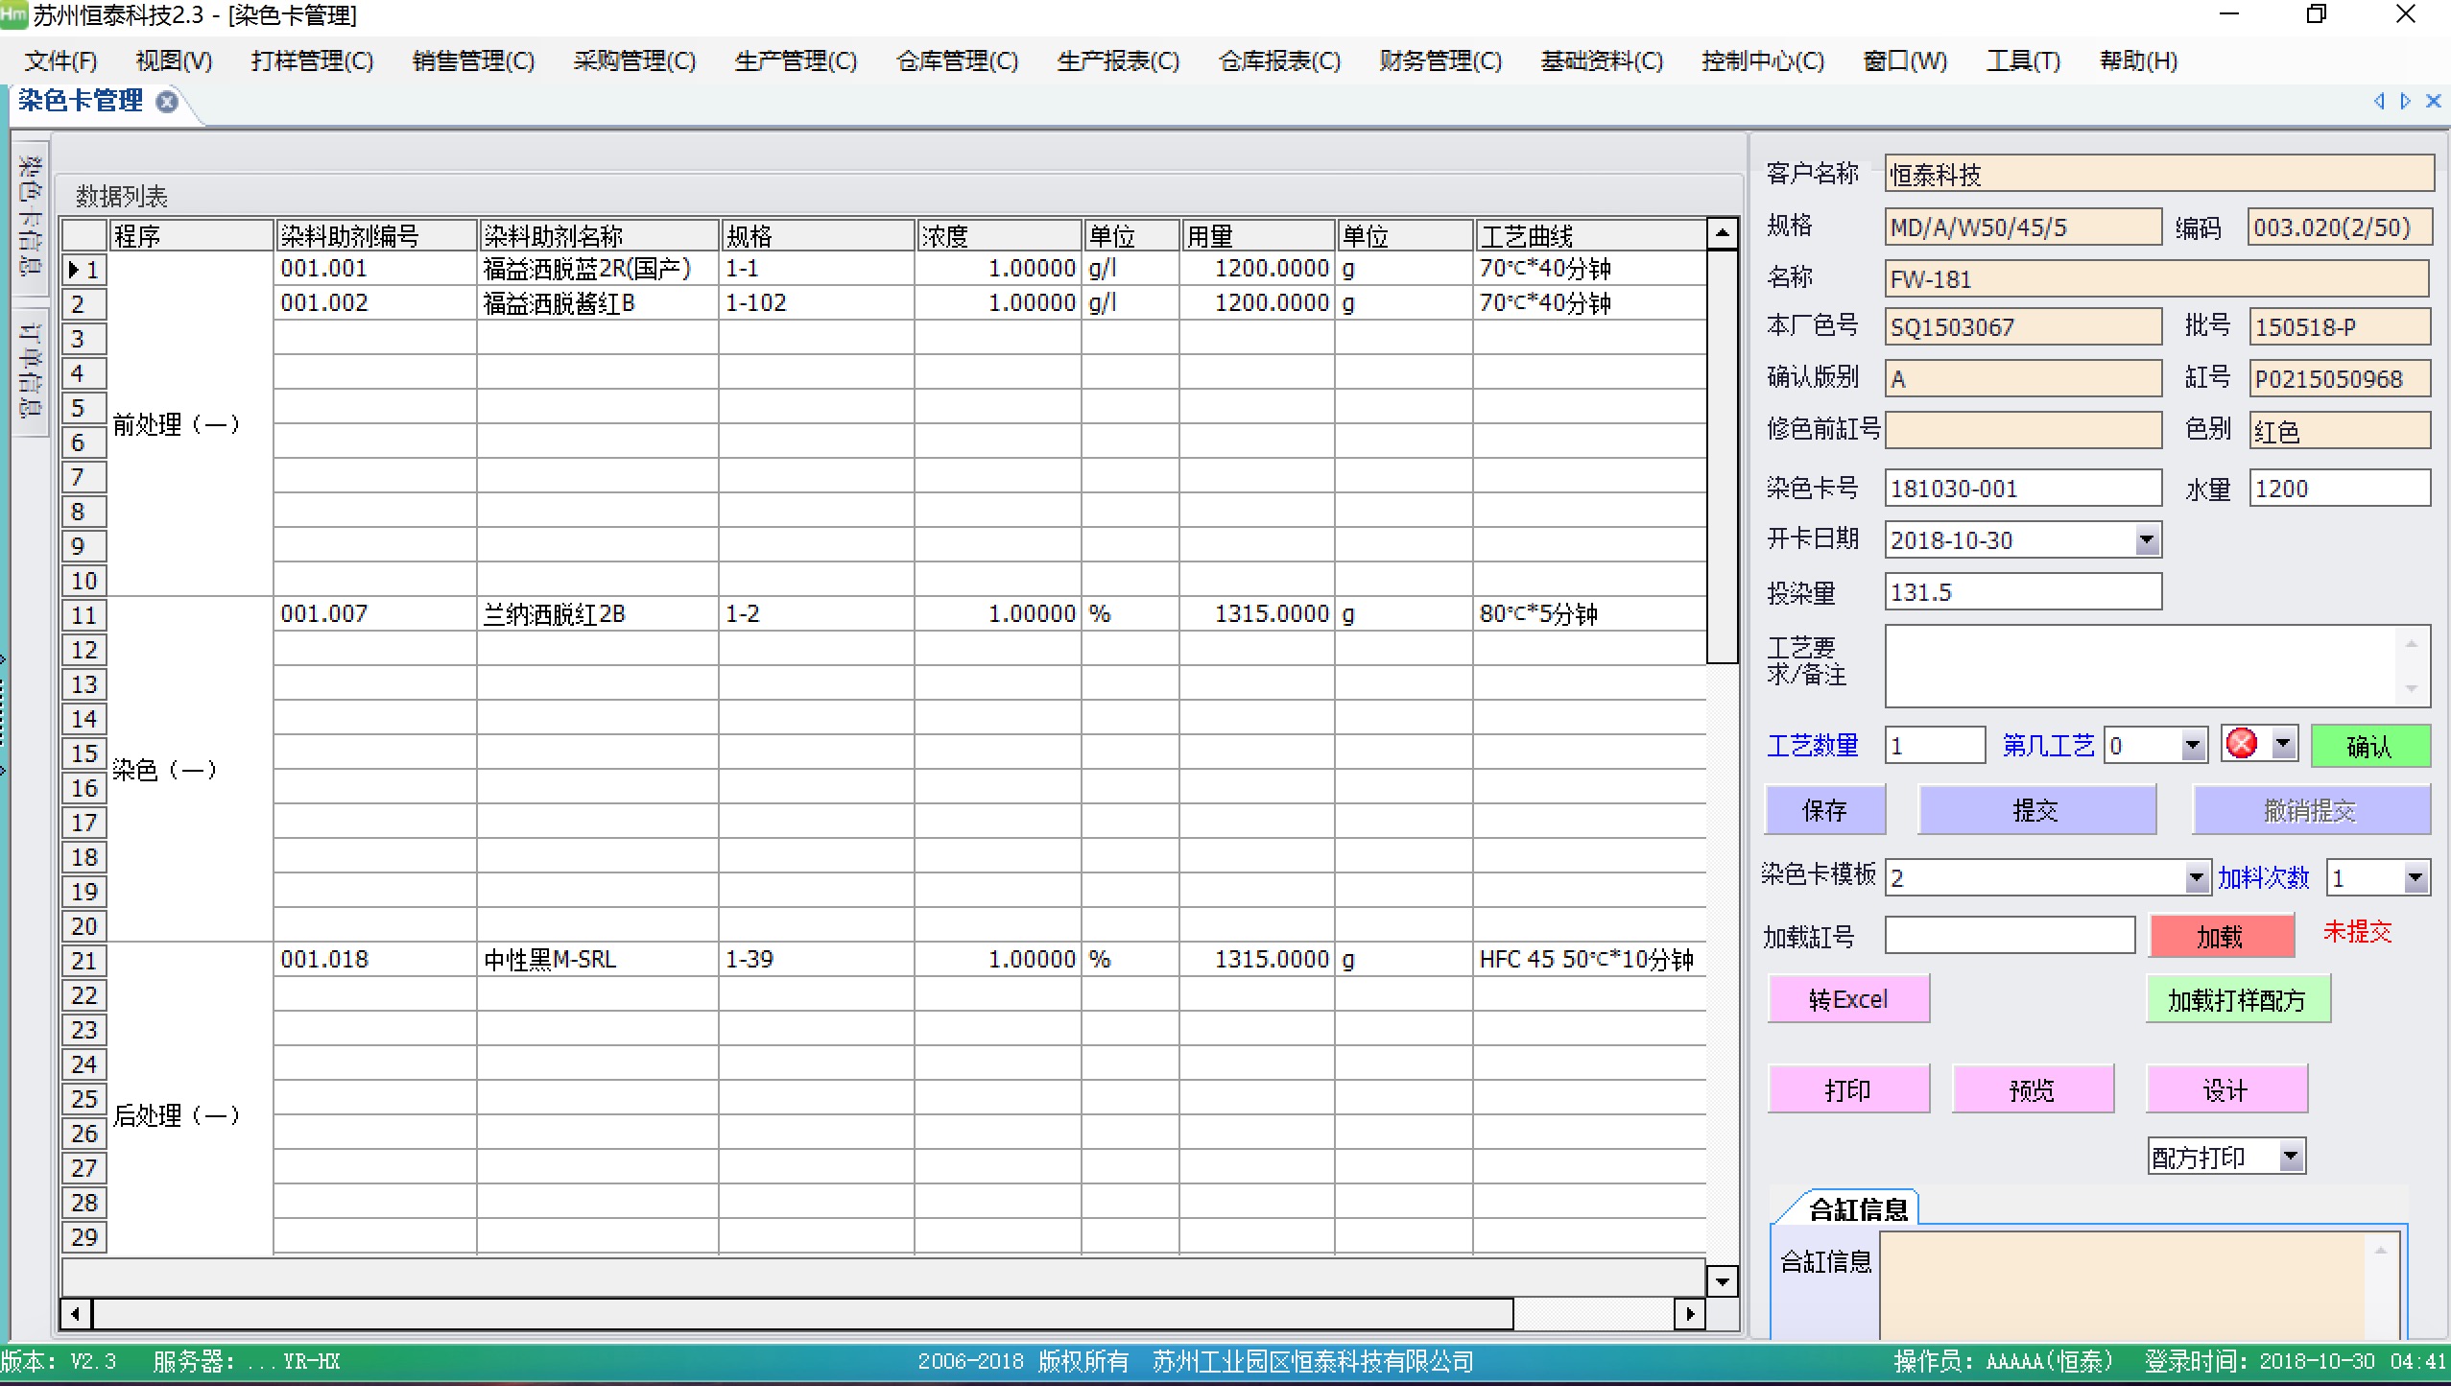
Task: Click the green 确认 button
Action: (x=2369, y=746)
